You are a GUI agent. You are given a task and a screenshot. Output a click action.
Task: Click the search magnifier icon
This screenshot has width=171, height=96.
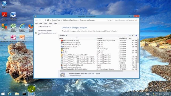tap(136, 20)
